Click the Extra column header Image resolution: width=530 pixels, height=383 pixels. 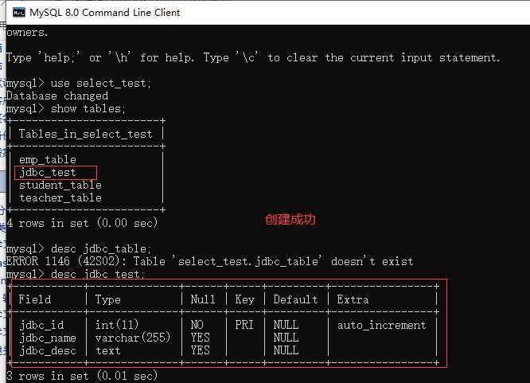click(x=353, y=299)
